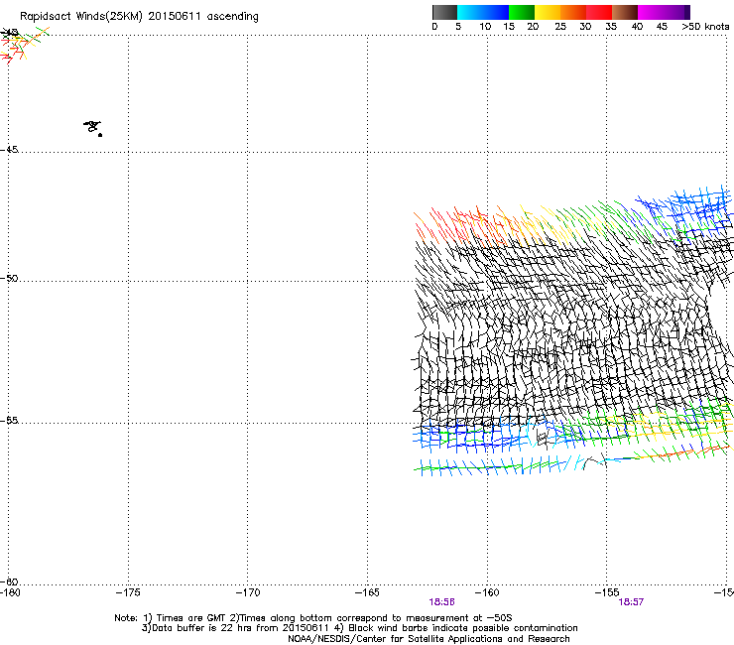Click the green 15-20 knots color segment

522,12
